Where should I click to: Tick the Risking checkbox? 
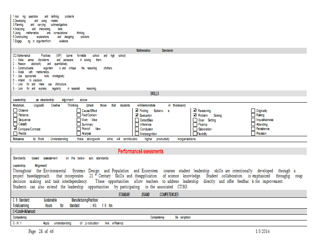point(253,115)
